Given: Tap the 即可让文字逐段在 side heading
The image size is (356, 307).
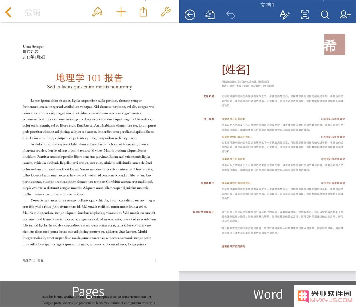Looking at the screenshot, I should click(x=204, y=212).
